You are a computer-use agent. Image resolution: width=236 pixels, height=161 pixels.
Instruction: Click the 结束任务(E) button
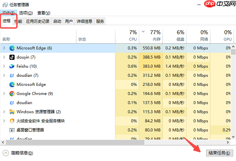pyautogui.click(x=219, y=153)
